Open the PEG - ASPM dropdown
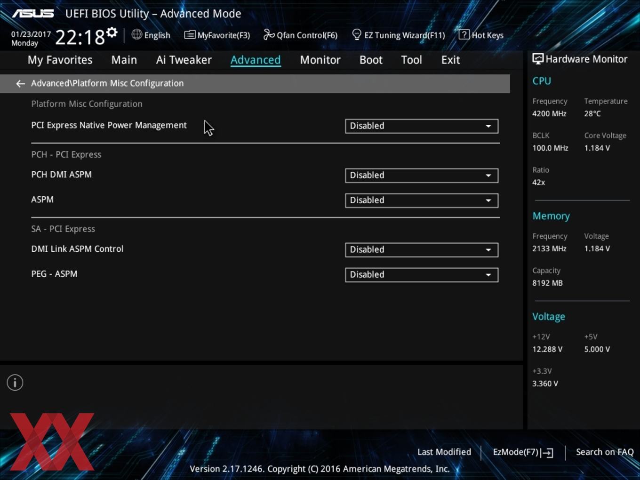The height and width of the screenshot is (480, 640). [422, 275]
